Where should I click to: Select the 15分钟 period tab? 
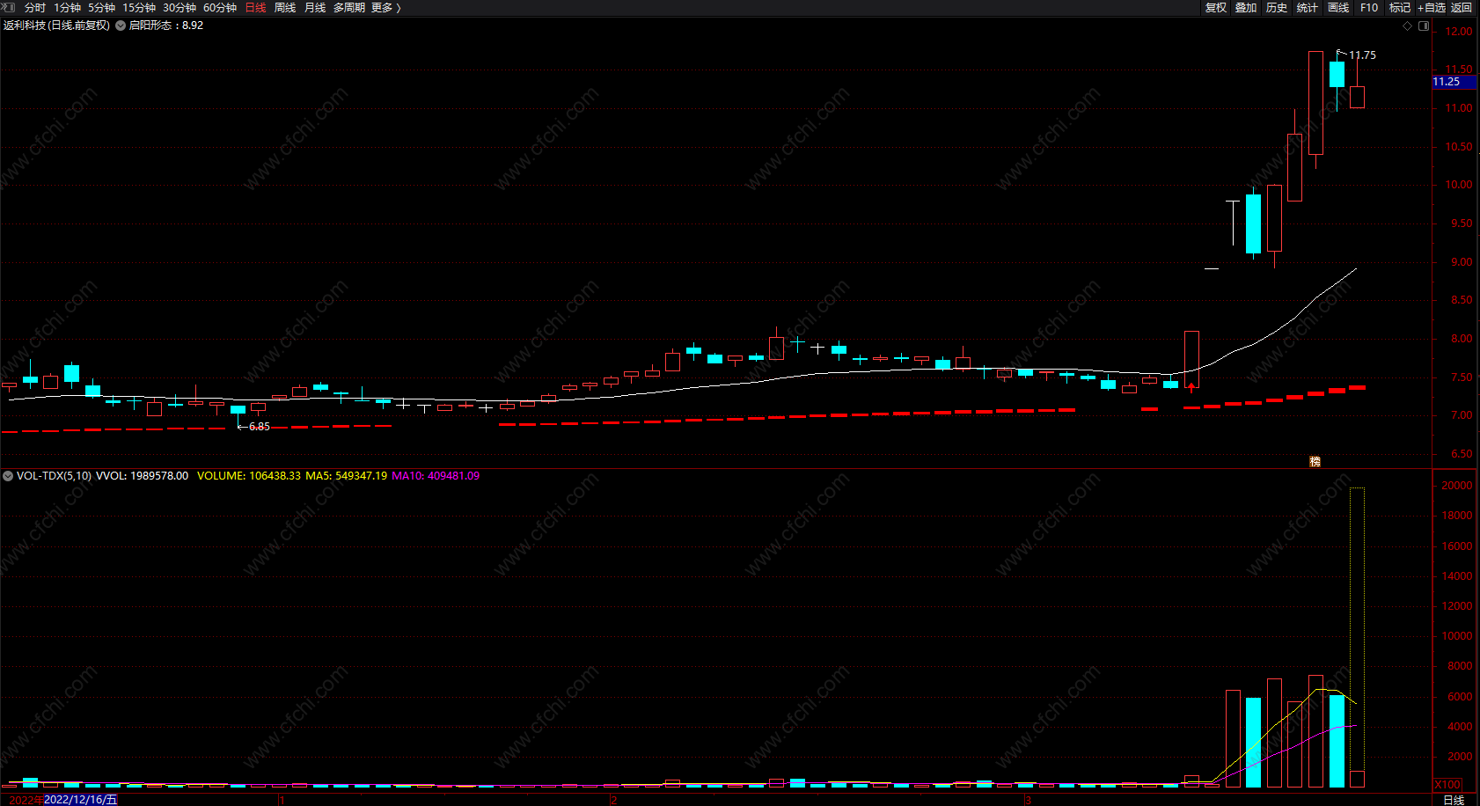tap(139, 7)
